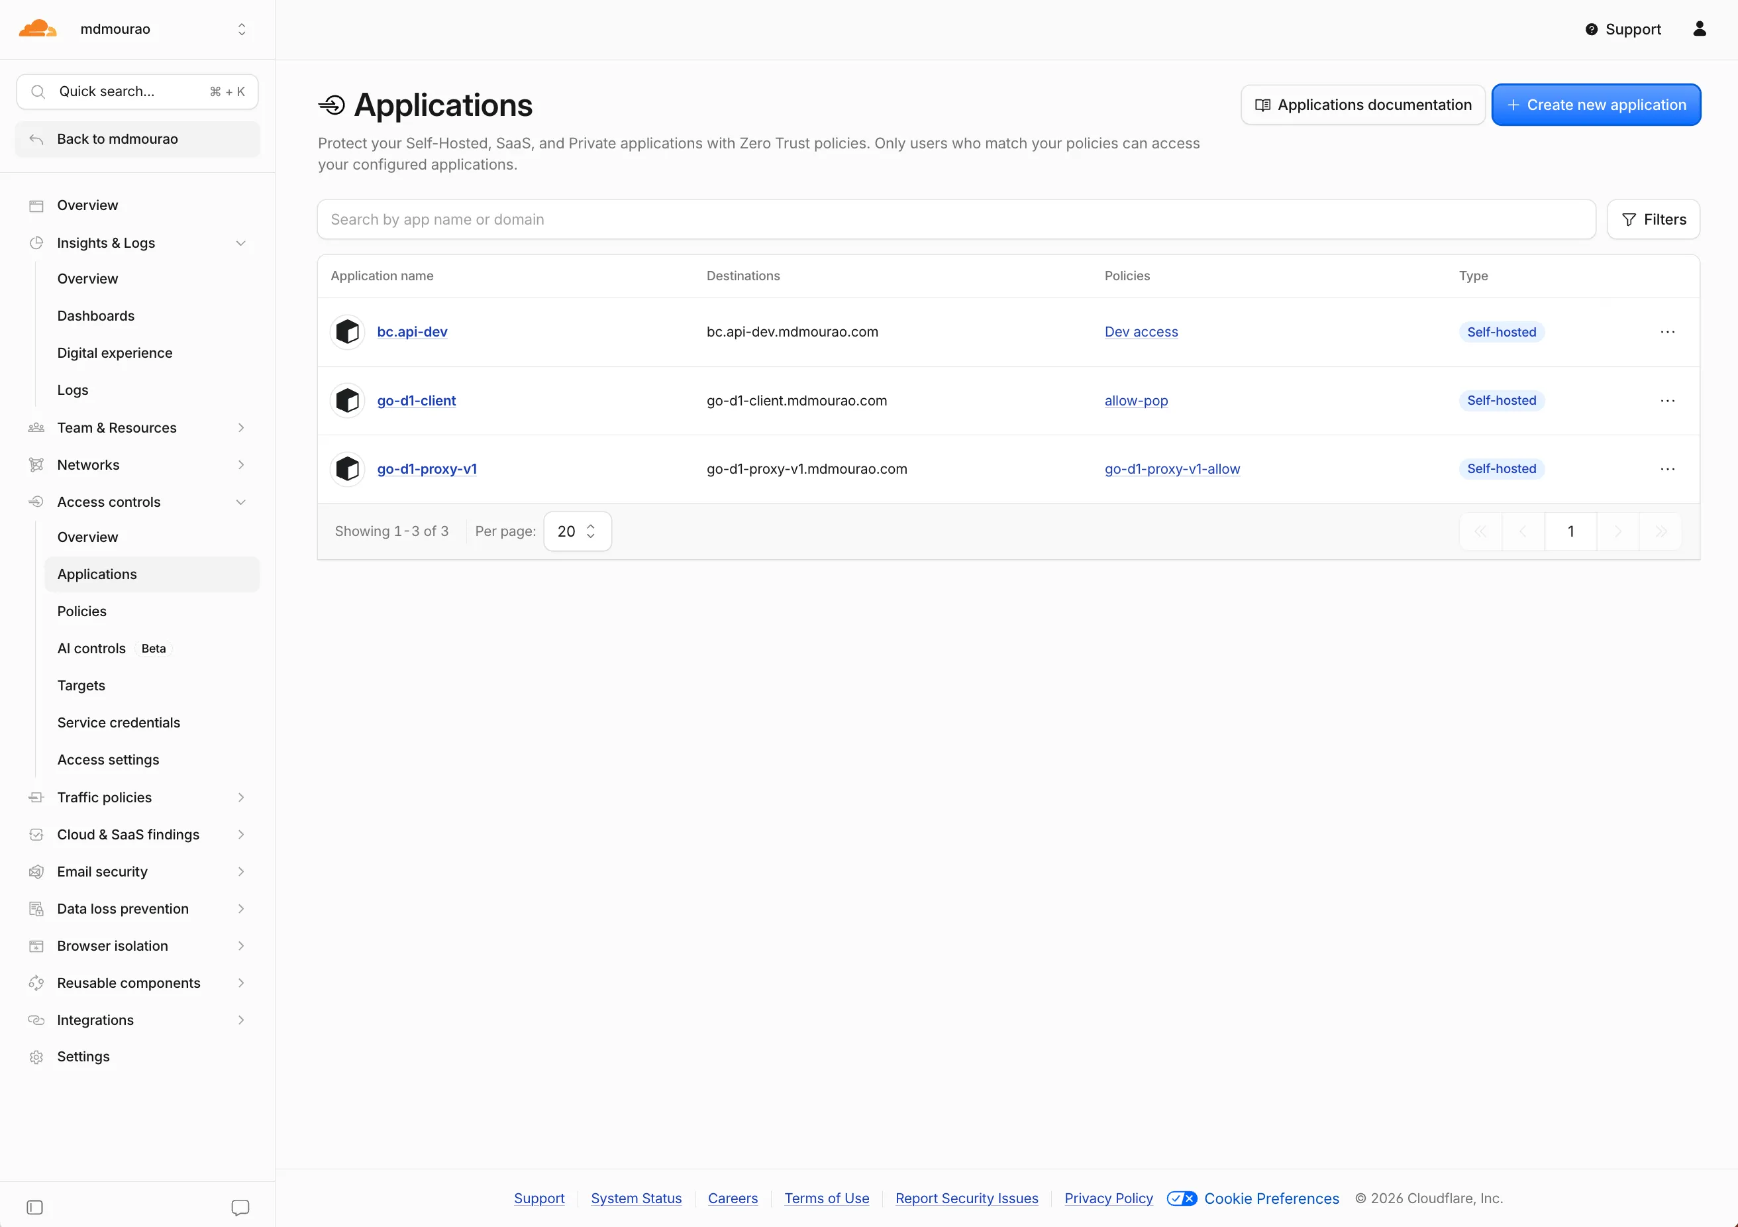Click the Reusable components icon

pyautogui.click(x=36, y=983)
